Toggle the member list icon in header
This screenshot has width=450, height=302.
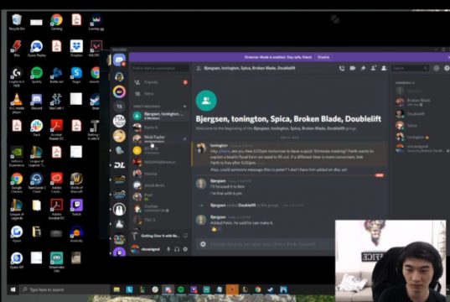point(384,69)
